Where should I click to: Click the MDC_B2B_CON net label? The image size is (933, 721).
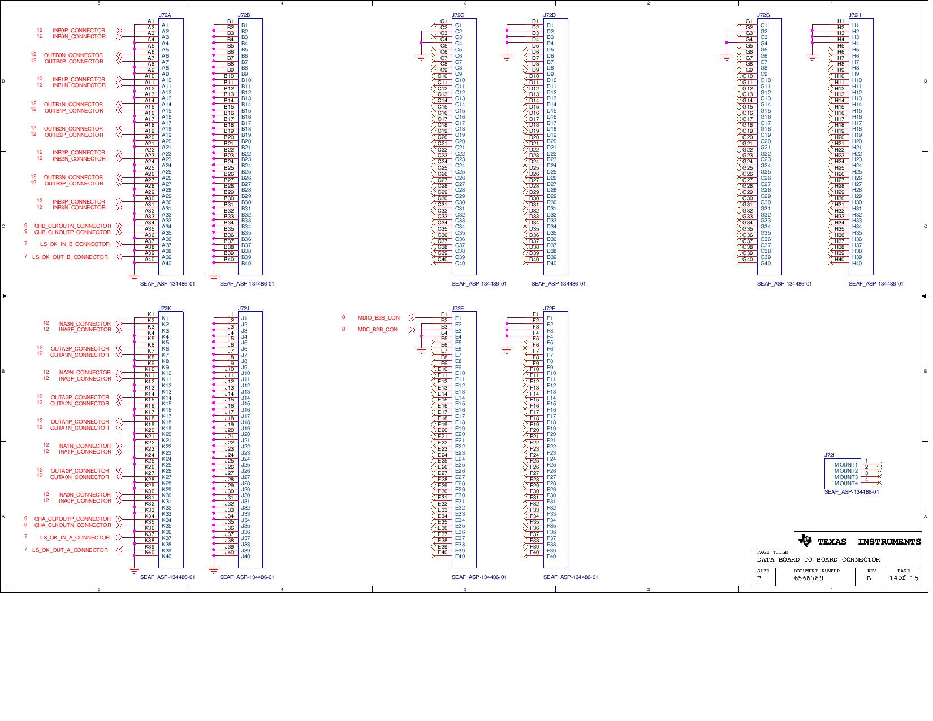pyautogui.click(x=377, y=330)
